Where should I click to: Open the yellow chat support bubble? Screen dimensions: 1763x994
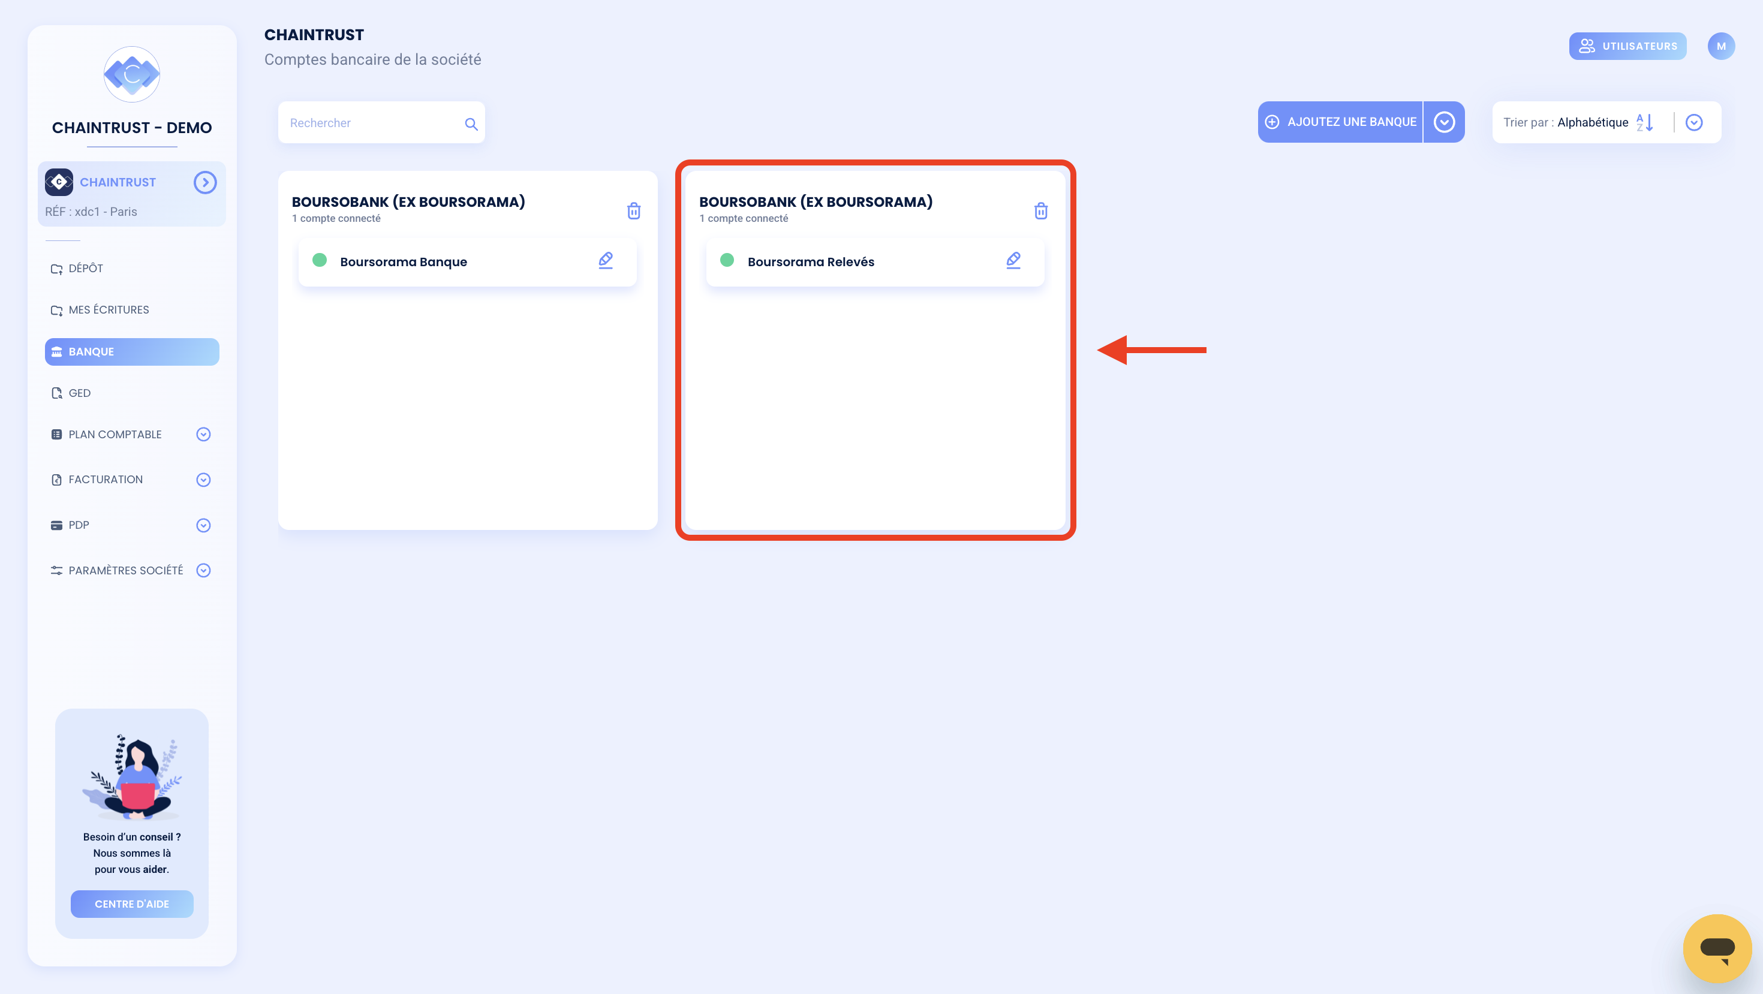tap(1716, 948)
